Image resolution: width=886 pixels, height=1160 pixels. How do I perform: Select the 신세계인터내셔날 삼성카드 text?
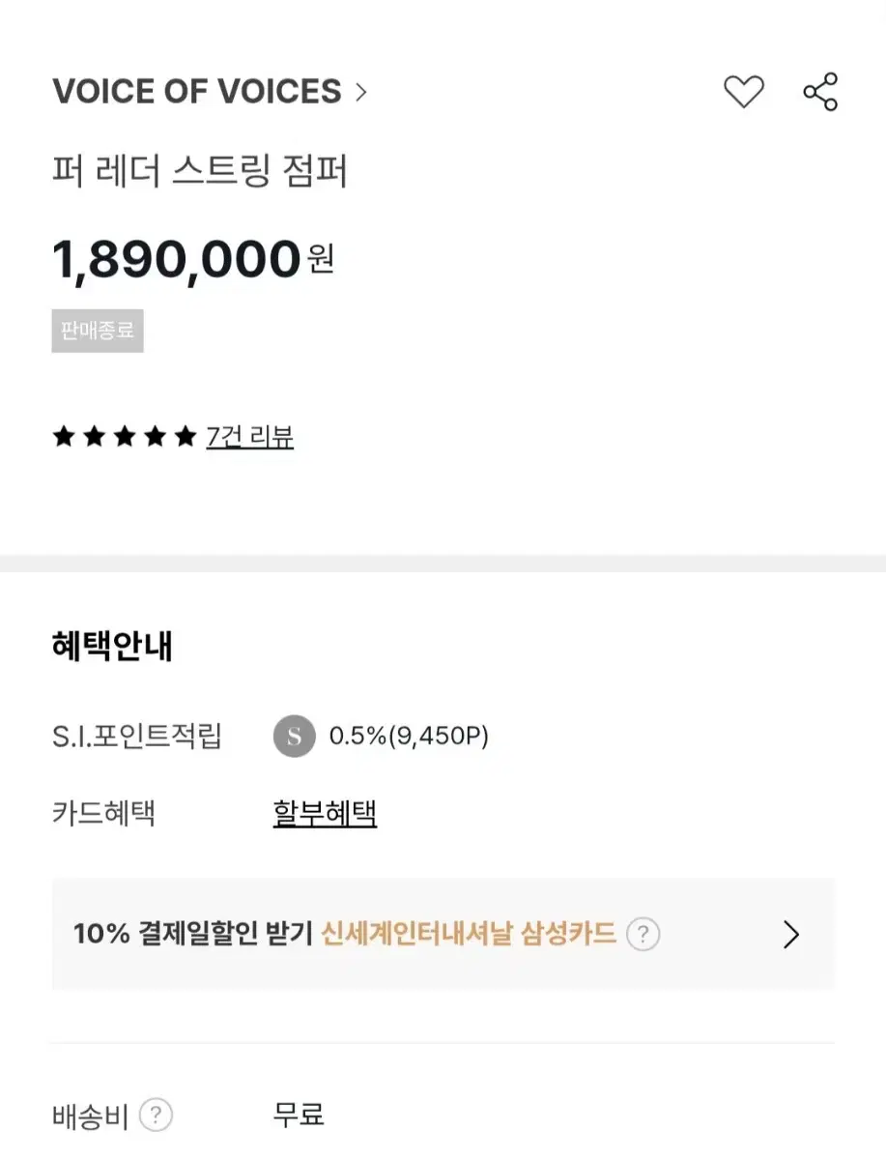click(469, 935)
